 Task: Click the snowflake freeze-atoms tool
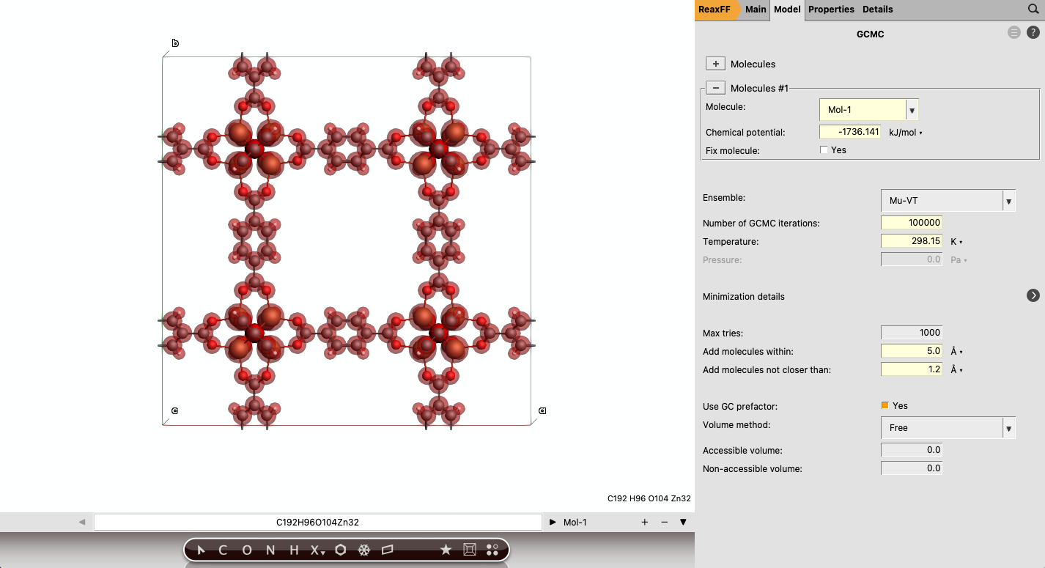tap(363, 550)
